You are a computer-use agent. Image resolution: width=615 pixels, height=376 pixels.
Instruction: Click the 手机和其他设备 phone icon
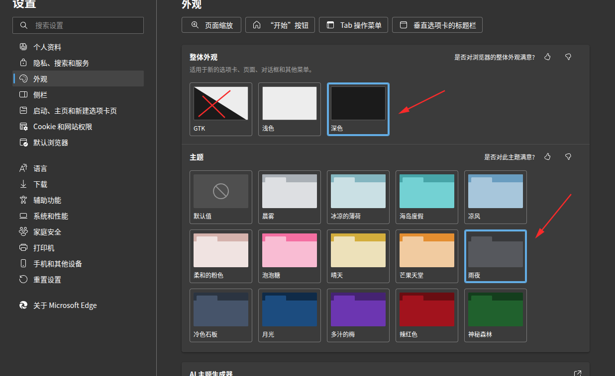click(23, 264)
